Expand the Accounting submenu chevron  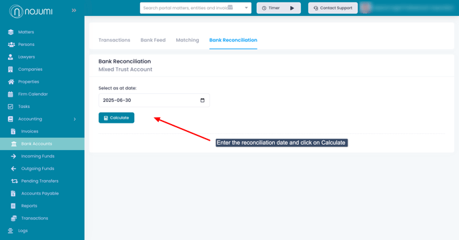click(x=75, y=119)
